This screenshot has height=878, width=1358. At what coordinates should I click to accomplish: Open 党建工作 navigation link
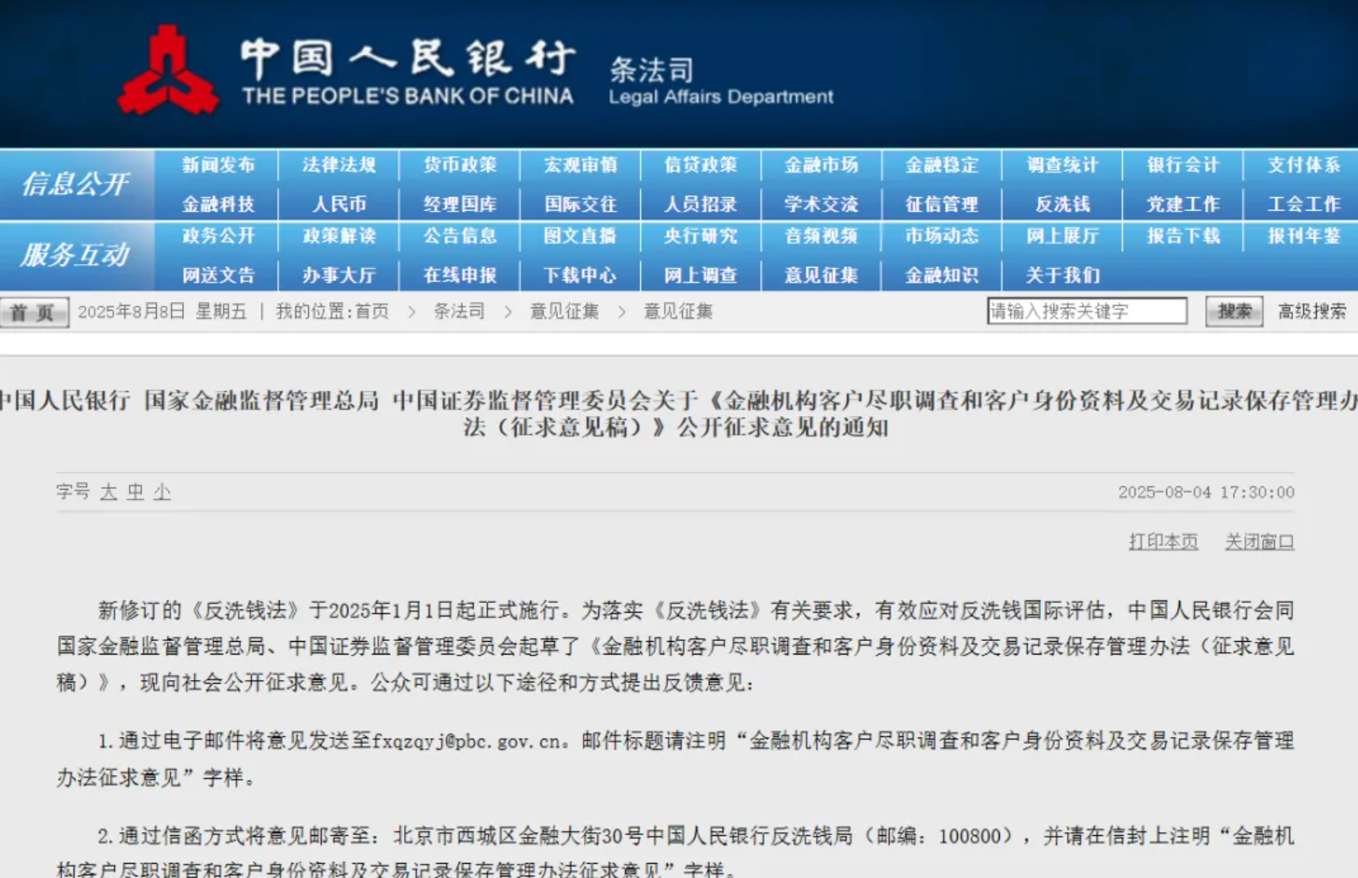click(x=1183, y=204)
